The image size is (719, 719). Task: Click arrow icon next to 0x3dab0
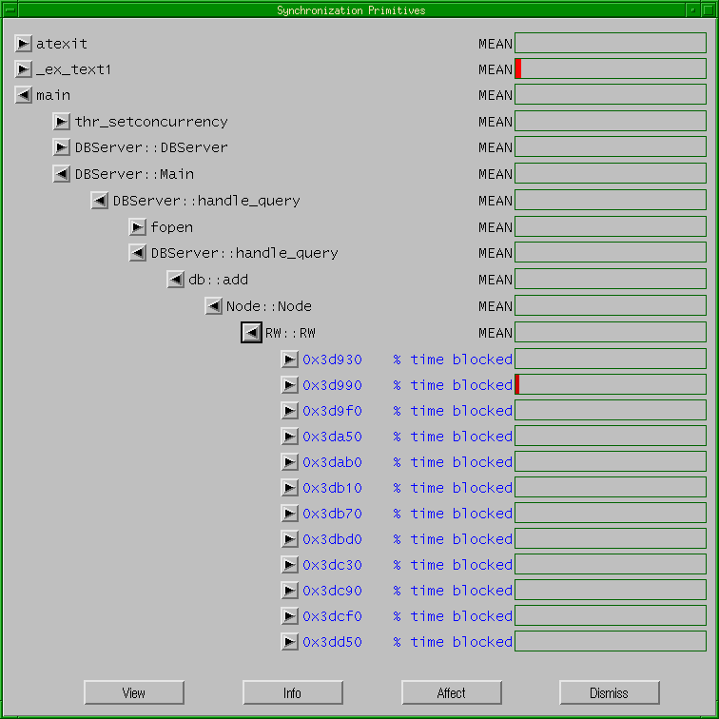[290, 462]
